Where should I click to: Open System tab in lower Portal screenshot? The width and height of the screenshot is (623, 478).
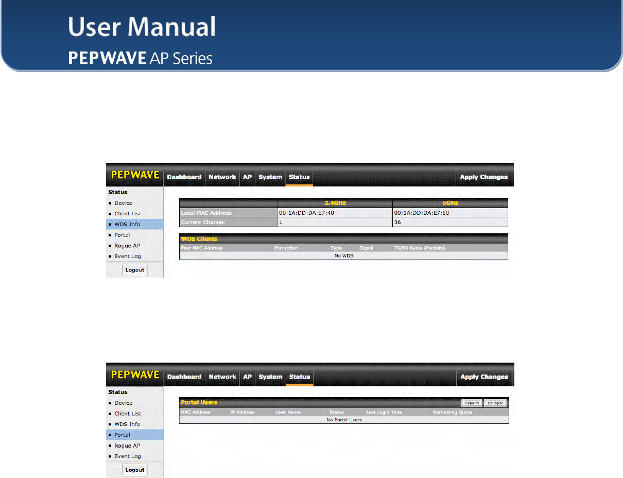[270, 377]
